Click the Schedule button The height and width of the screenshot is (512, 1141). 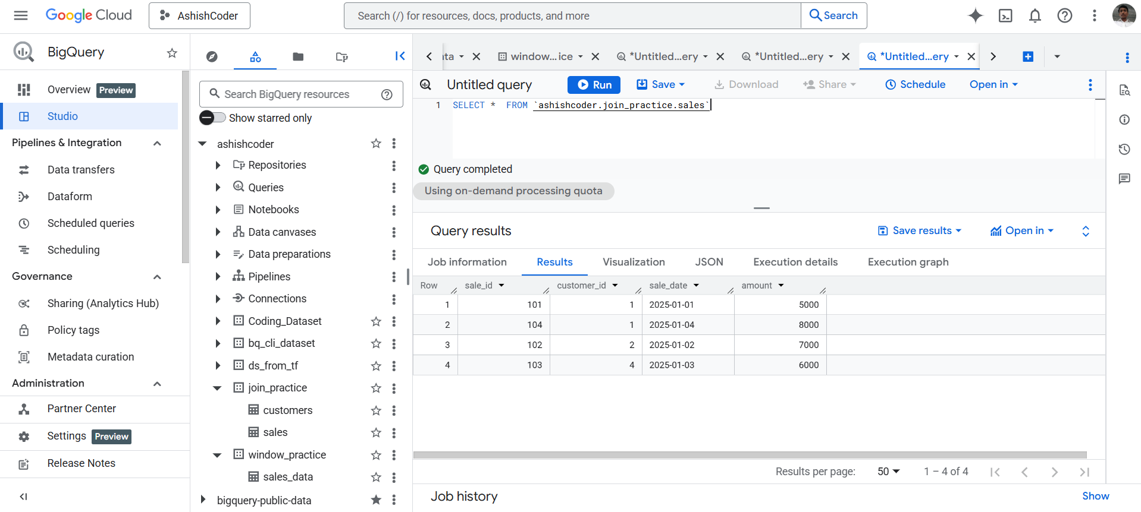coord(916,84)
